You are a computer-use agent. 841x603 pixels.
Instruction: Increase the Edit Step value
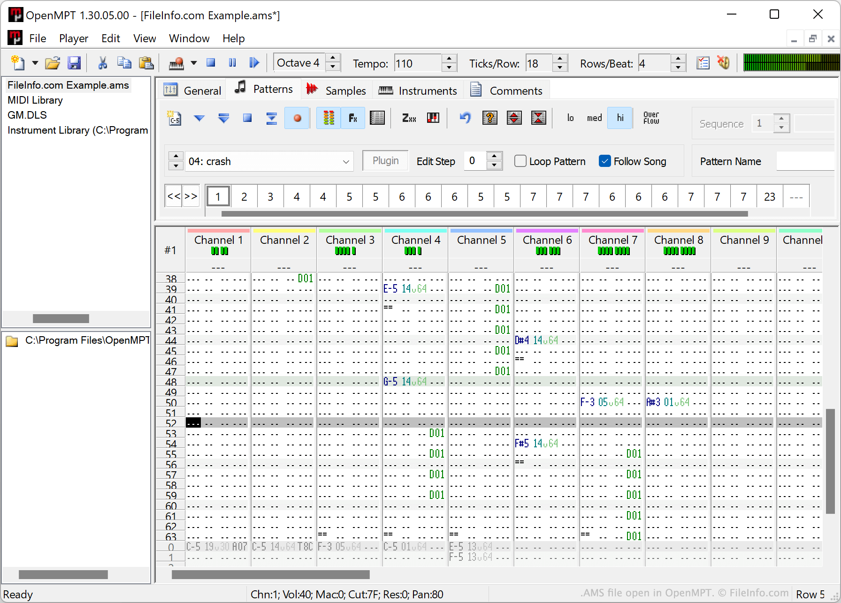(495, 156)
